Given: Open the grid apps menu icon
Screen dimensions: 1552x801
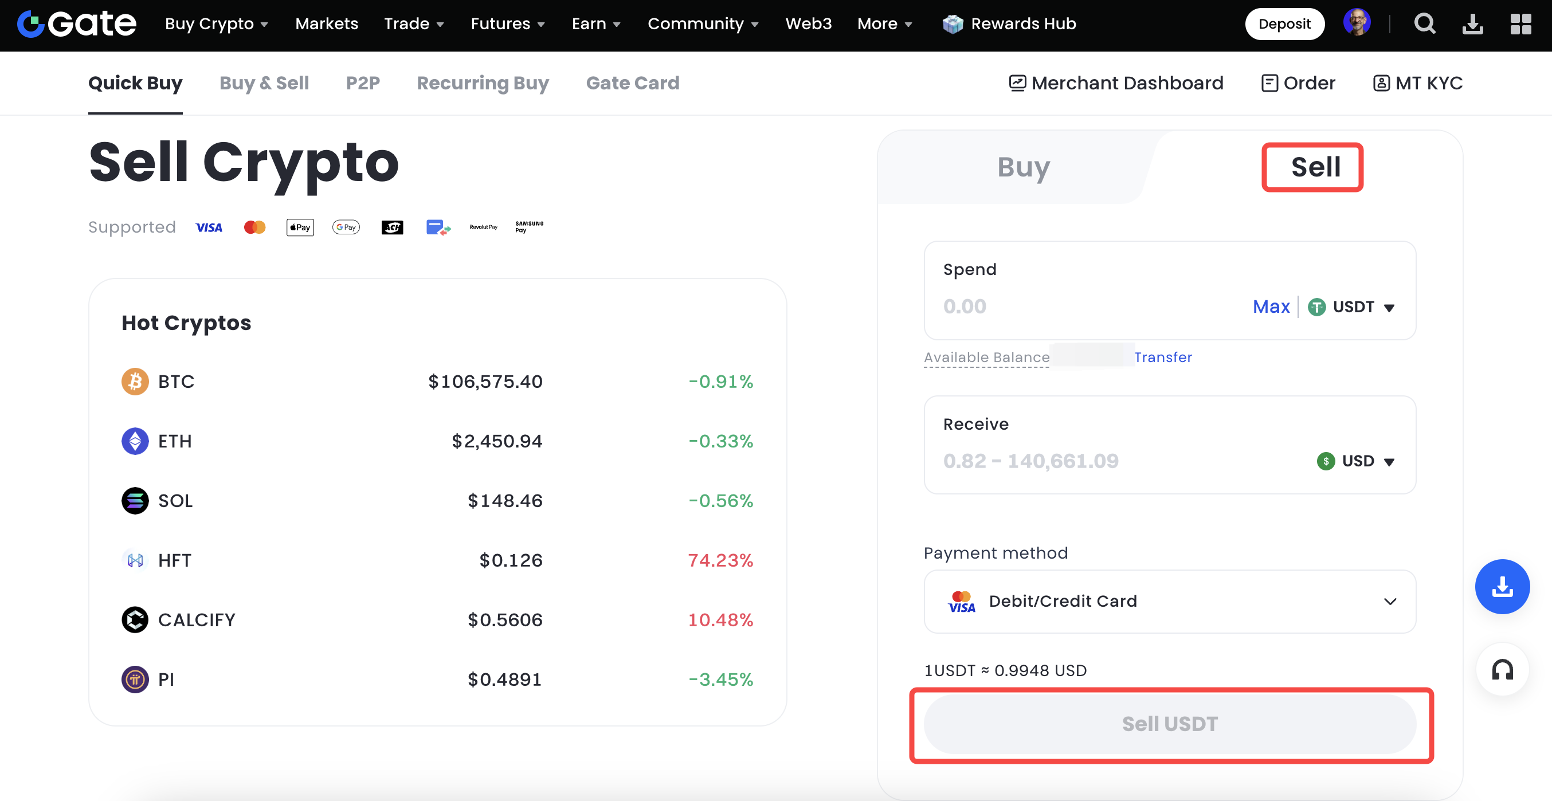Looking at the screenshot, I should click(1520, 24).
